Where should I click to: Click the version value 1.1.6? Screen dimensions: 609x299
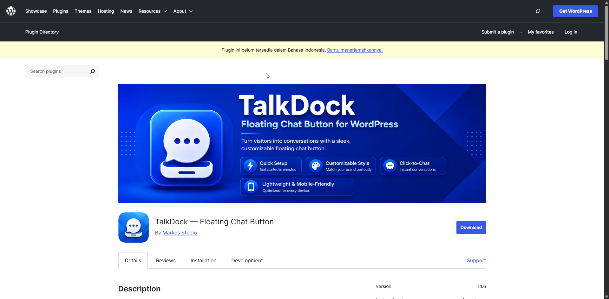481,286
